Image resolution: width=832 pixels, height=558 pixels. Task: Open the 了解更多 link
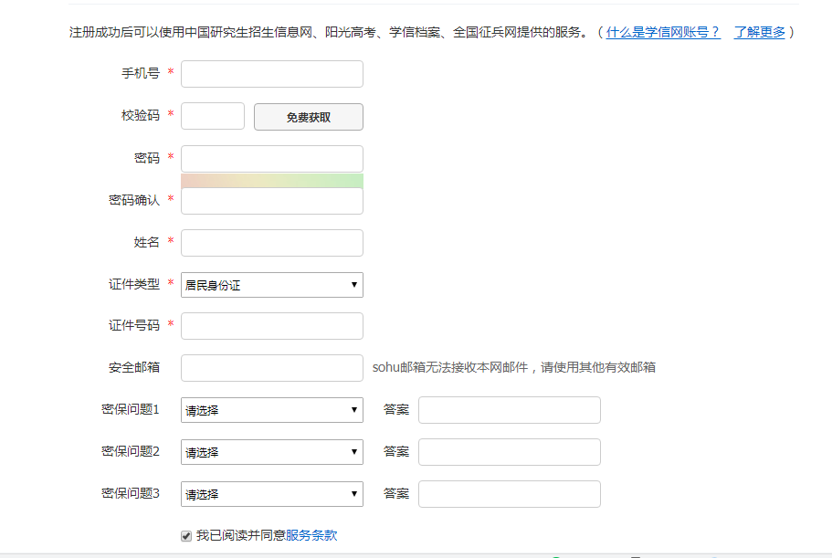pos(759,32)
